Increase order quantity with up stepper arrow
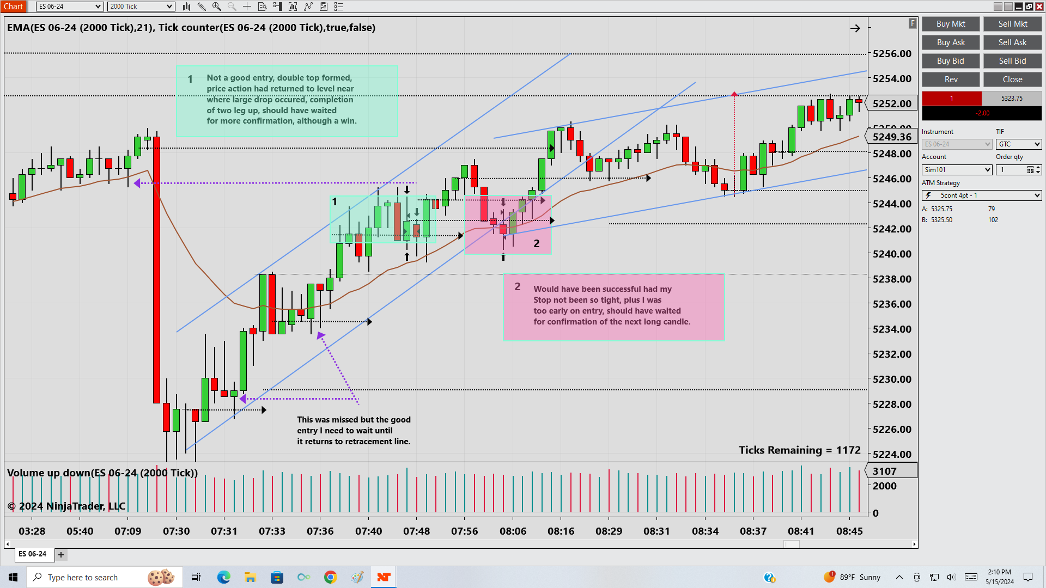Image resolution: width=1046 pixels, height=588 pixels. 1038,168
